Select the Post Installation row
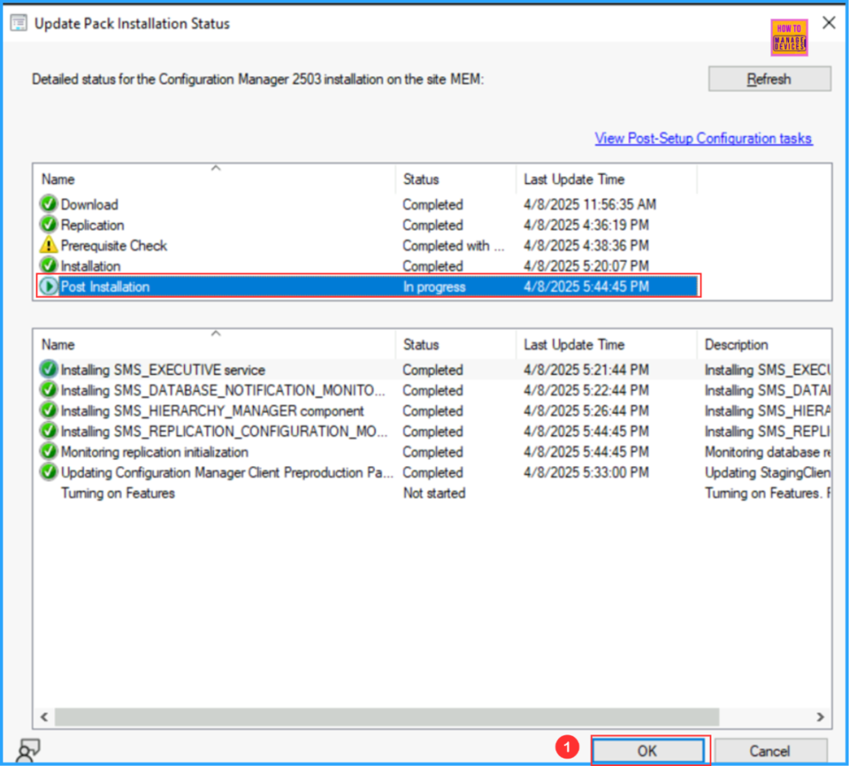This screenshot has height=766, width=849. tap(367, 286)
